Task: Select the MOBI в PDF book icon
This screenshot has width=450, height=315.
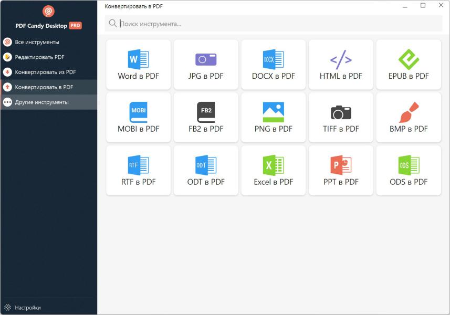Action: pyautogui.click(x=139, y=112)
